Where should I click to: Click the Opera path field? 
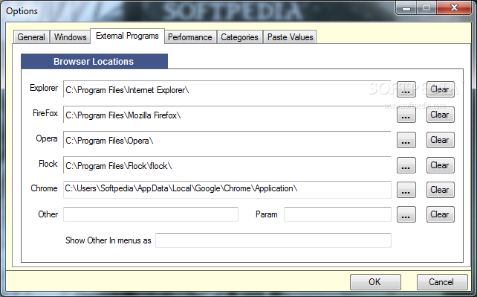227,140
